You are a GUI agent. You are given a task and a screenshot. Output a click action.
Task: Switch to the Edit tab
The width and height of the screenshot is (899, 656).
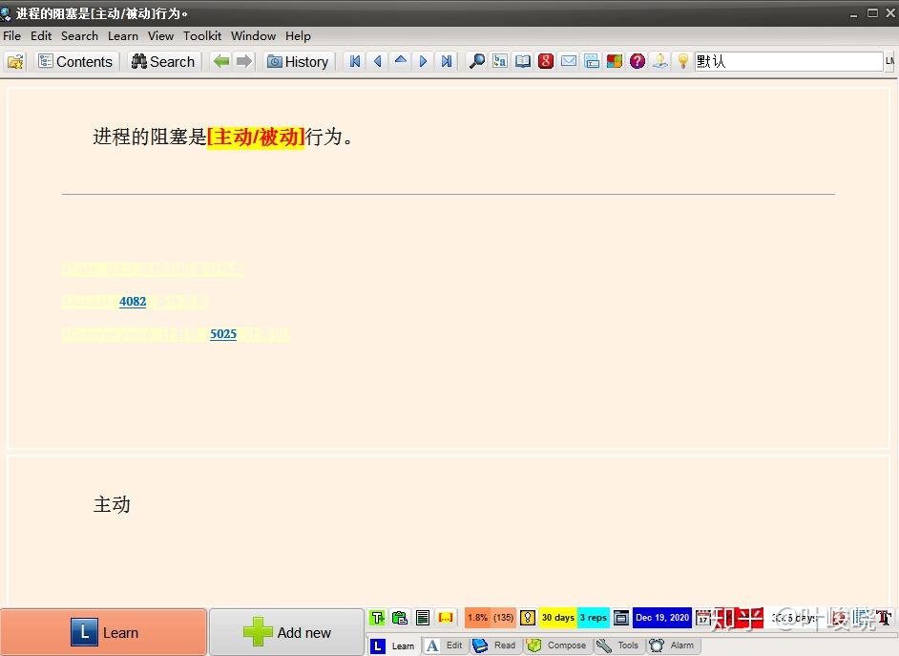(445, 645)
